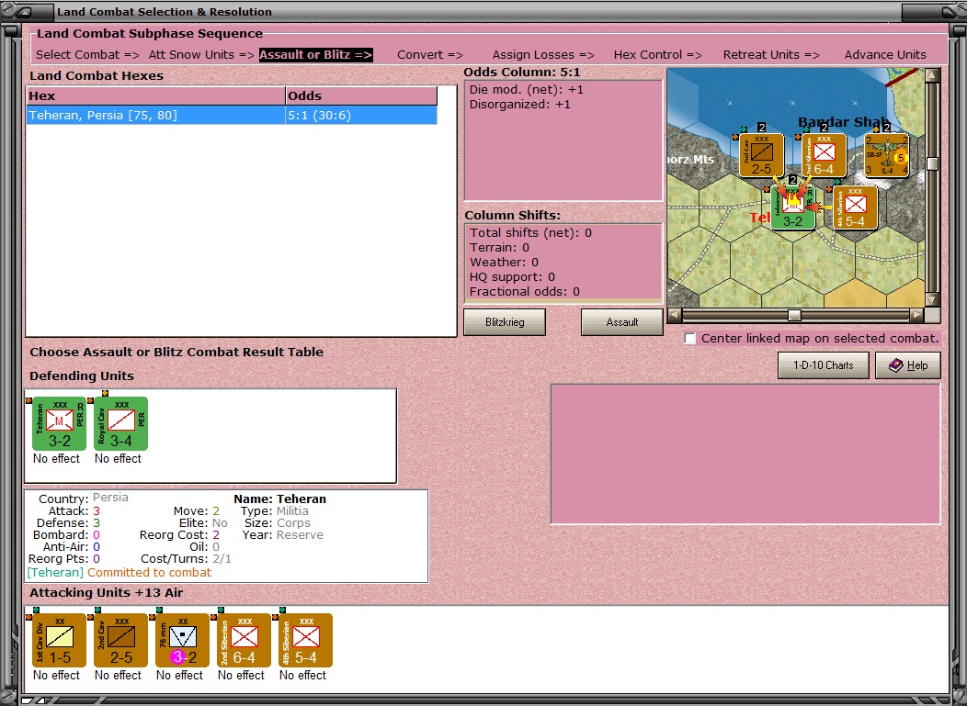Click the Total shifts (net): 0 line
This screenshot has width=967, height=706.
click(530, 233)
